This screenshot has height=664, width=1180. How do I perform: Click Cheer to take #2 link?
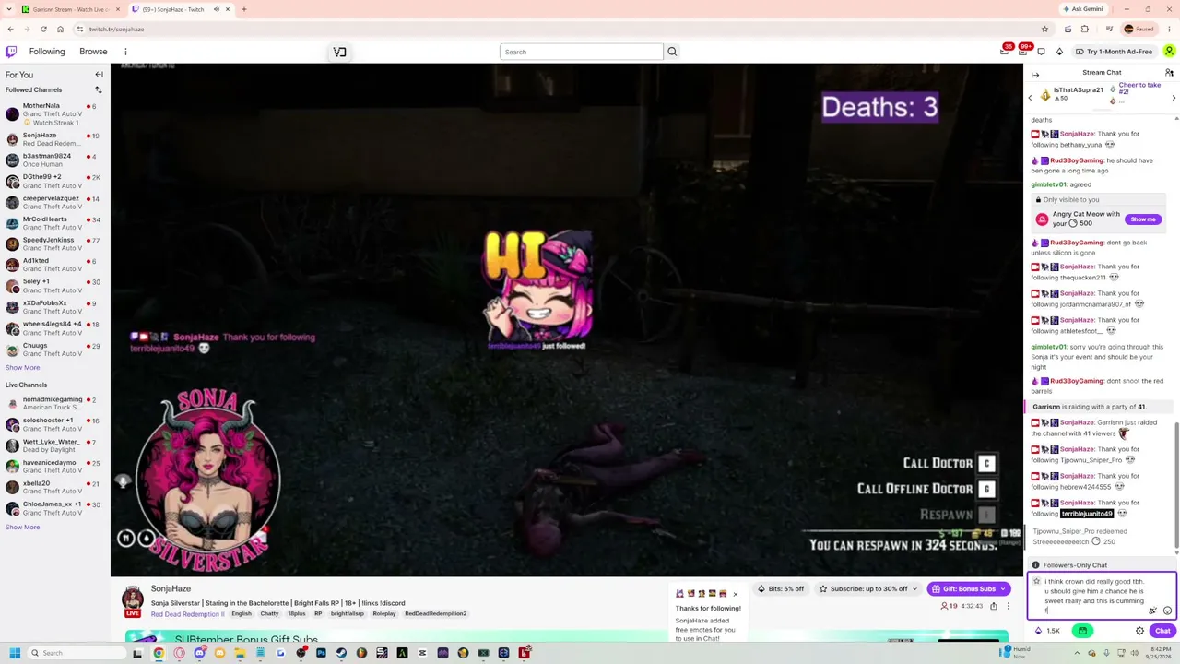click(1139, 89)
